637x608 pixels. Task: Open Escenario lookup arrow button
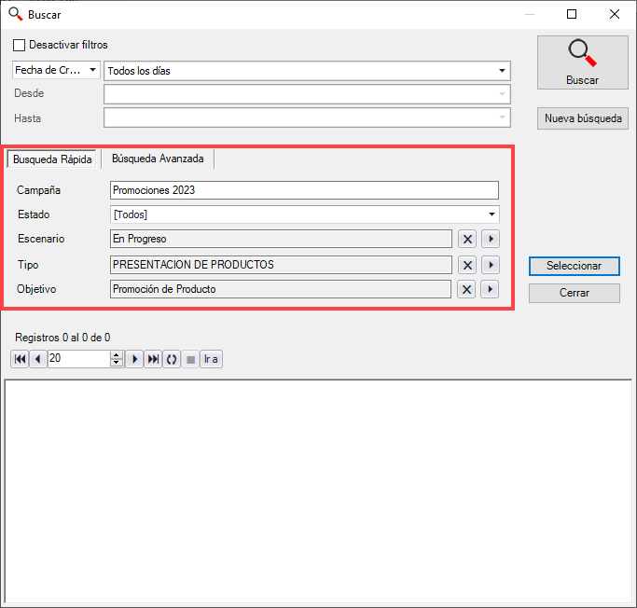[x=491, y=239]
